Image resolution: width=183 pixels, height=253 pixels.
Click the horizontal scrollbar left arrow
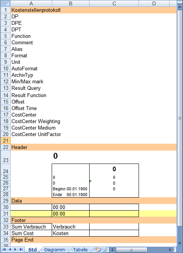point(112,250)
